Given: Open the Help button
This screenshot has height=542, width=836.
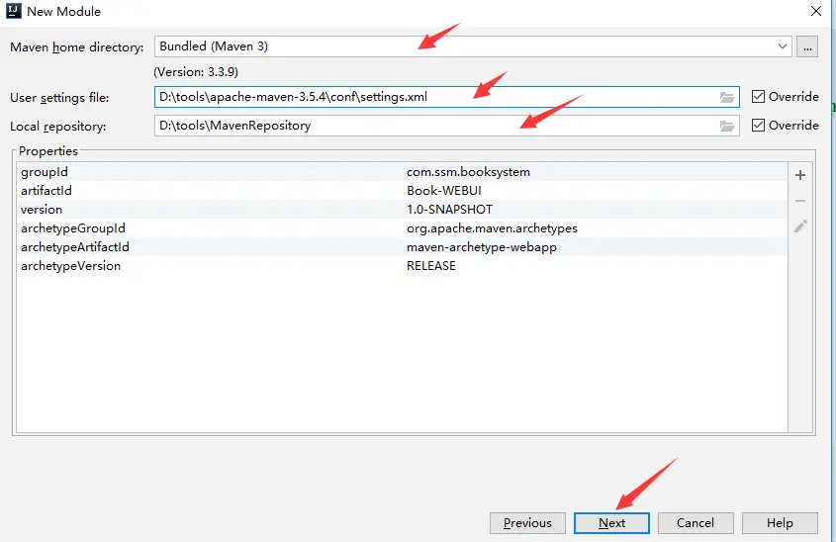Looking at the screenshot, I should coord(780,523).
